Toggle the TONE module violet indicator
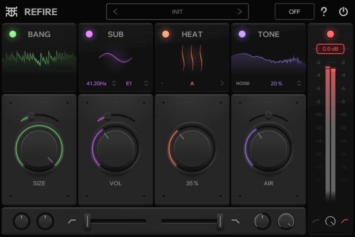Viewport: 355px width, 237px height. (x=242, y=34)
